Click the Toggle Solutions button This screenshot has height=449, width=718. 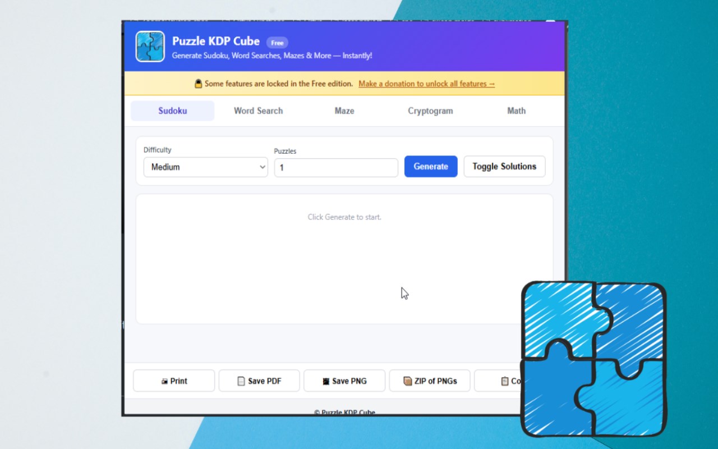pos(504,167)
